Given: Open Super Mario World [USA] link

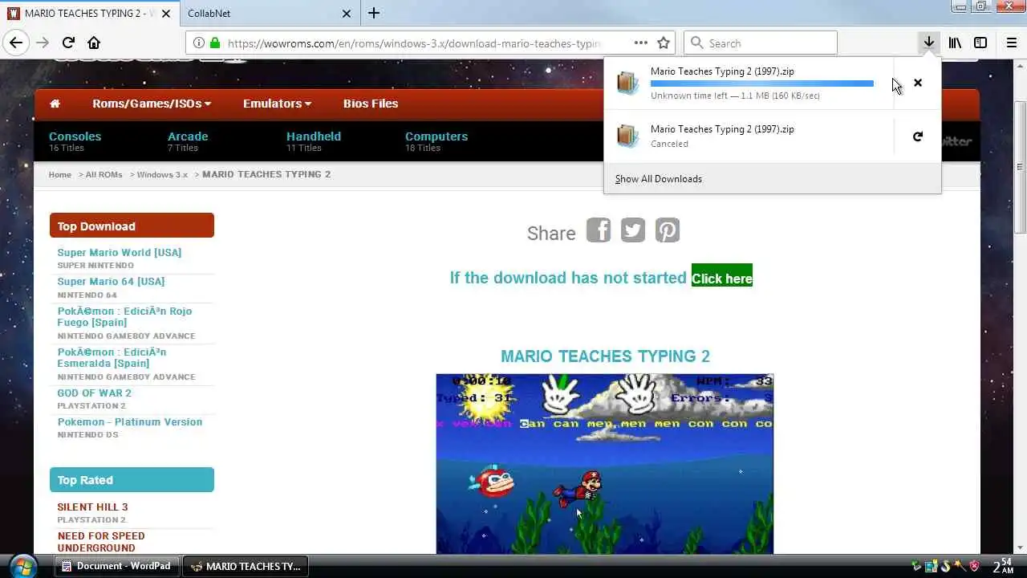Looking at the screenshot, I should [x=120, y=252].
